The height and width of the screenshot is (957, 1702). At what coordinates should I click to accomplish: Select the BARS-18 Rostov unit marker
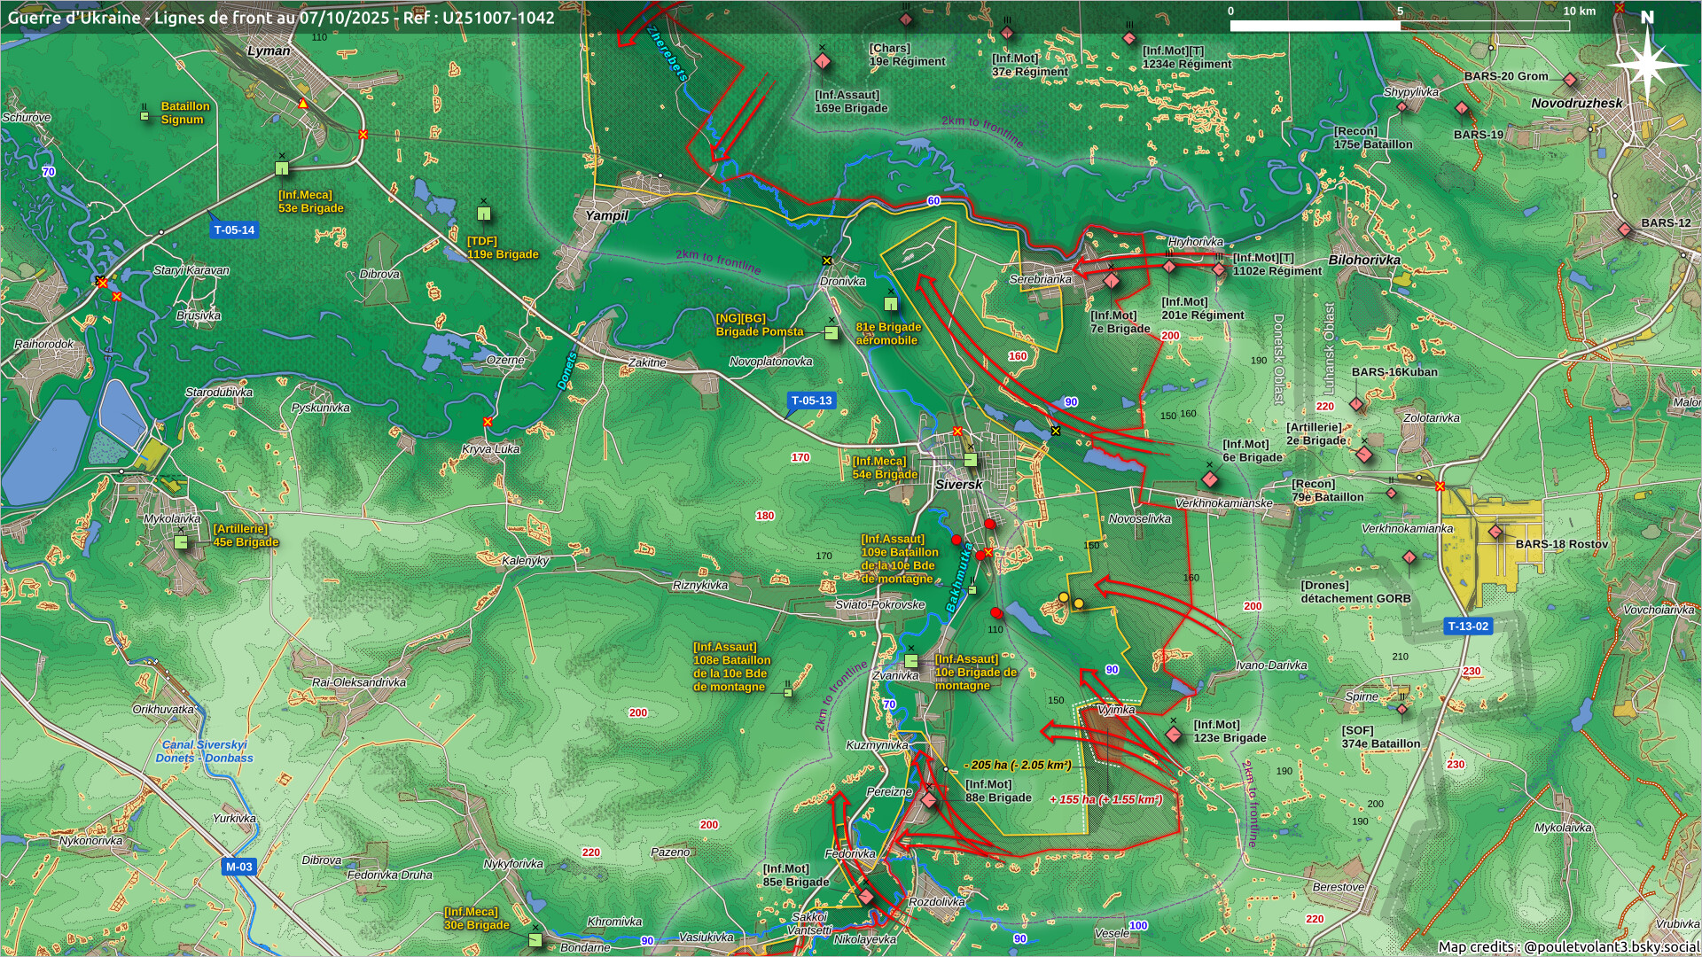(1495, 533)
